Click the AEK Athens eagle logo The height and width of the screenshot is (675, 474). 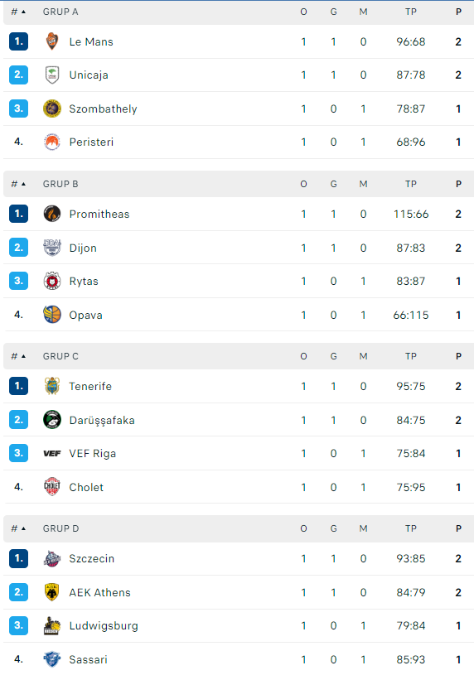52,592
